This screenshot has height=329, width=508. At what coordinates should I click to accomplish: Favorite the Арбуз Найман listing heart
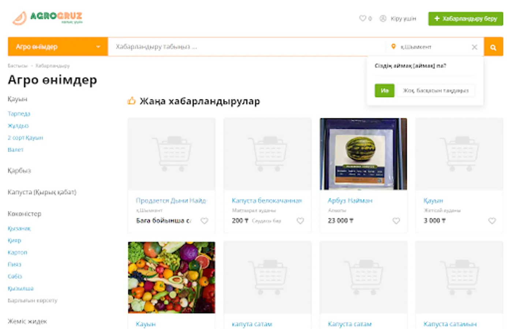pos(396,221)
